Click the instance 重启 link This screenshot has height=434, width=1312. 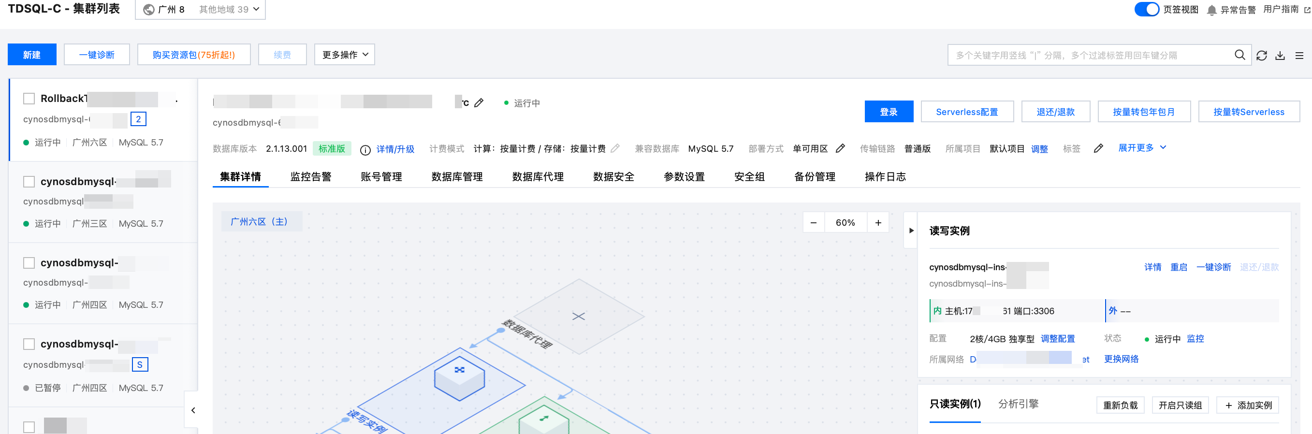tap(1179, 267)
